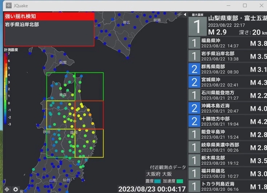The width and height of the screenshot is (267, 193).
Task: Select the 能登半島沖 M2.8 entry
Action: [228, 134]
